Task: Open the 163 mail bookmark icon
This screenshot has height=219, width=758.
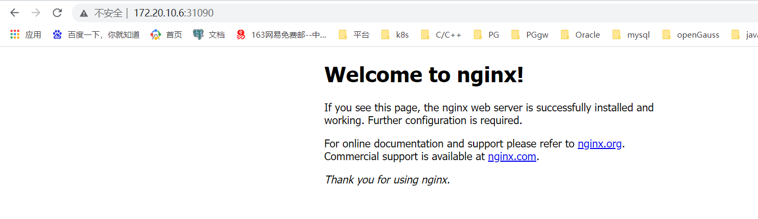Action: pos(241,34)
